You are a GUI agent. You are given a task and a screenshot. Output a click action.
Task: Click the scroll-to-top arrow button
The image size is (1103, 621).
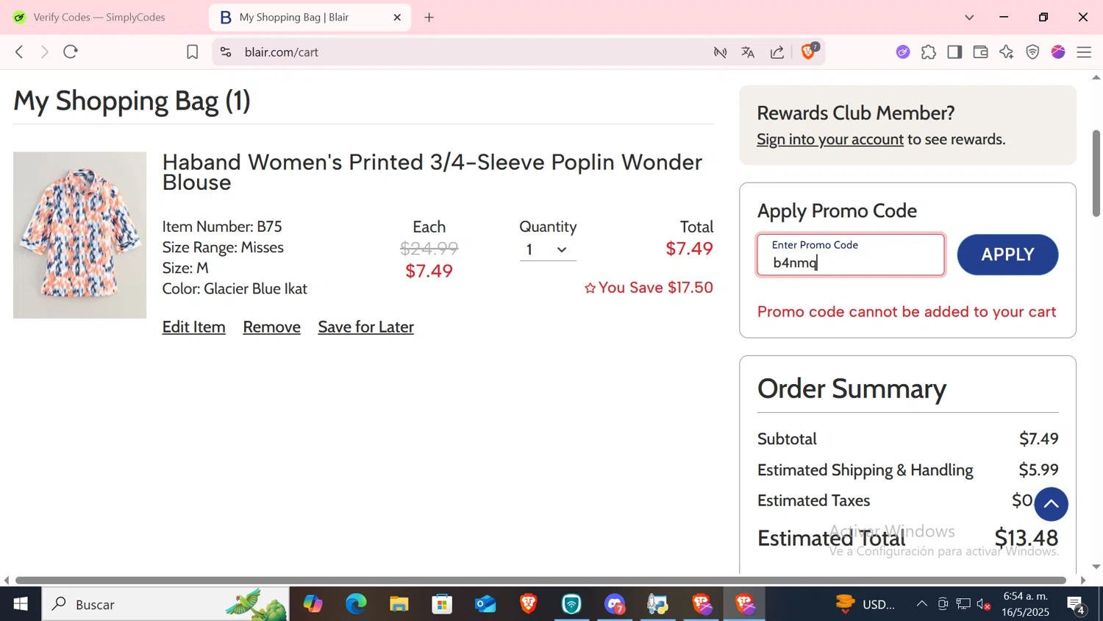coord(1051,504)
